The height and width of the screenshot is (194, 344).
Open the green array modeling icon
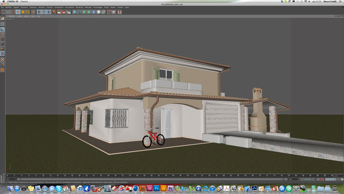click(x=89, y=12)
